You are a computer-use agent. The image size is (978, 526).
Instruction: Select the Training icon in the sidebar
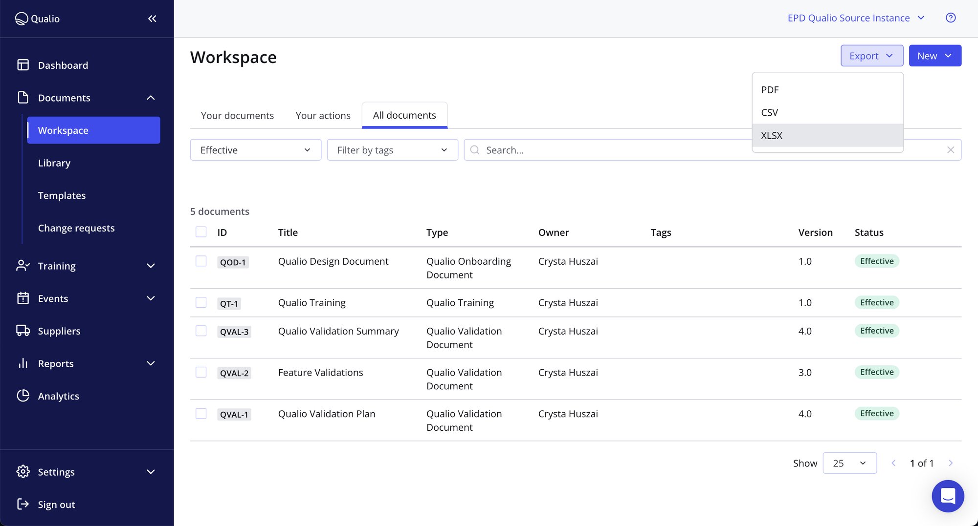(22, 266)
